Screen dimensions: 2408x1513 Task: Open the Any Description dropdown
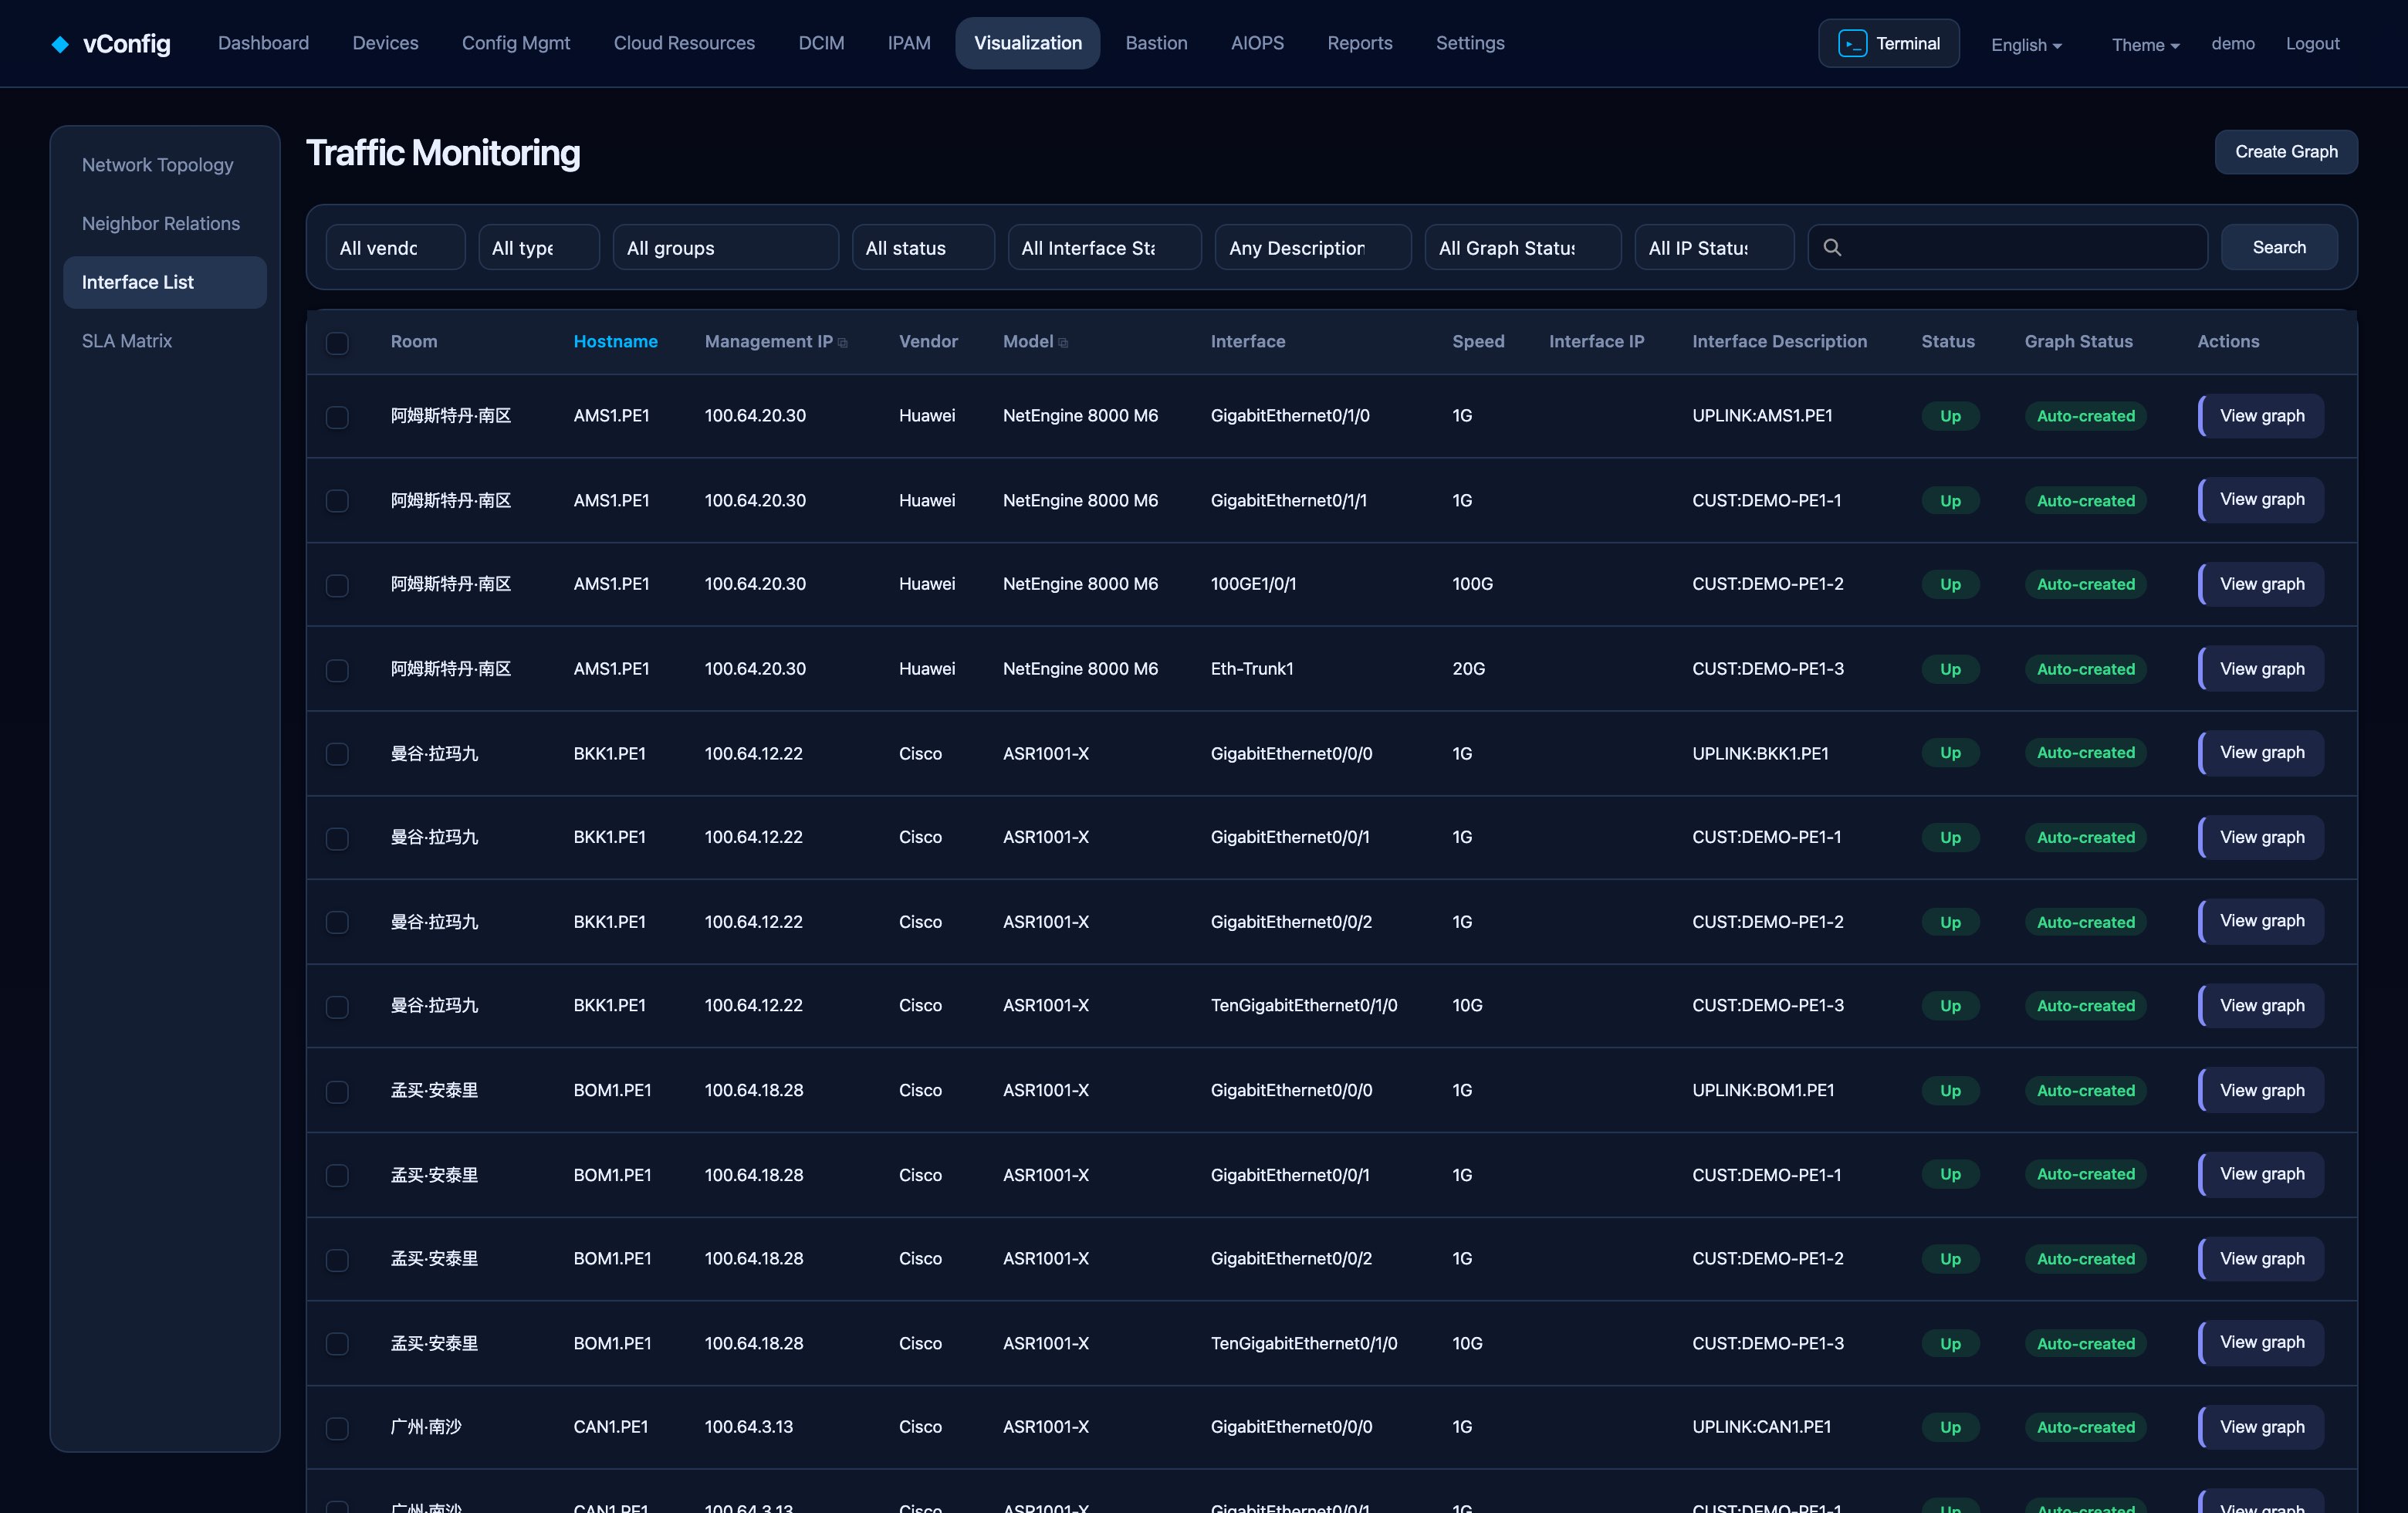[1312, 247]
